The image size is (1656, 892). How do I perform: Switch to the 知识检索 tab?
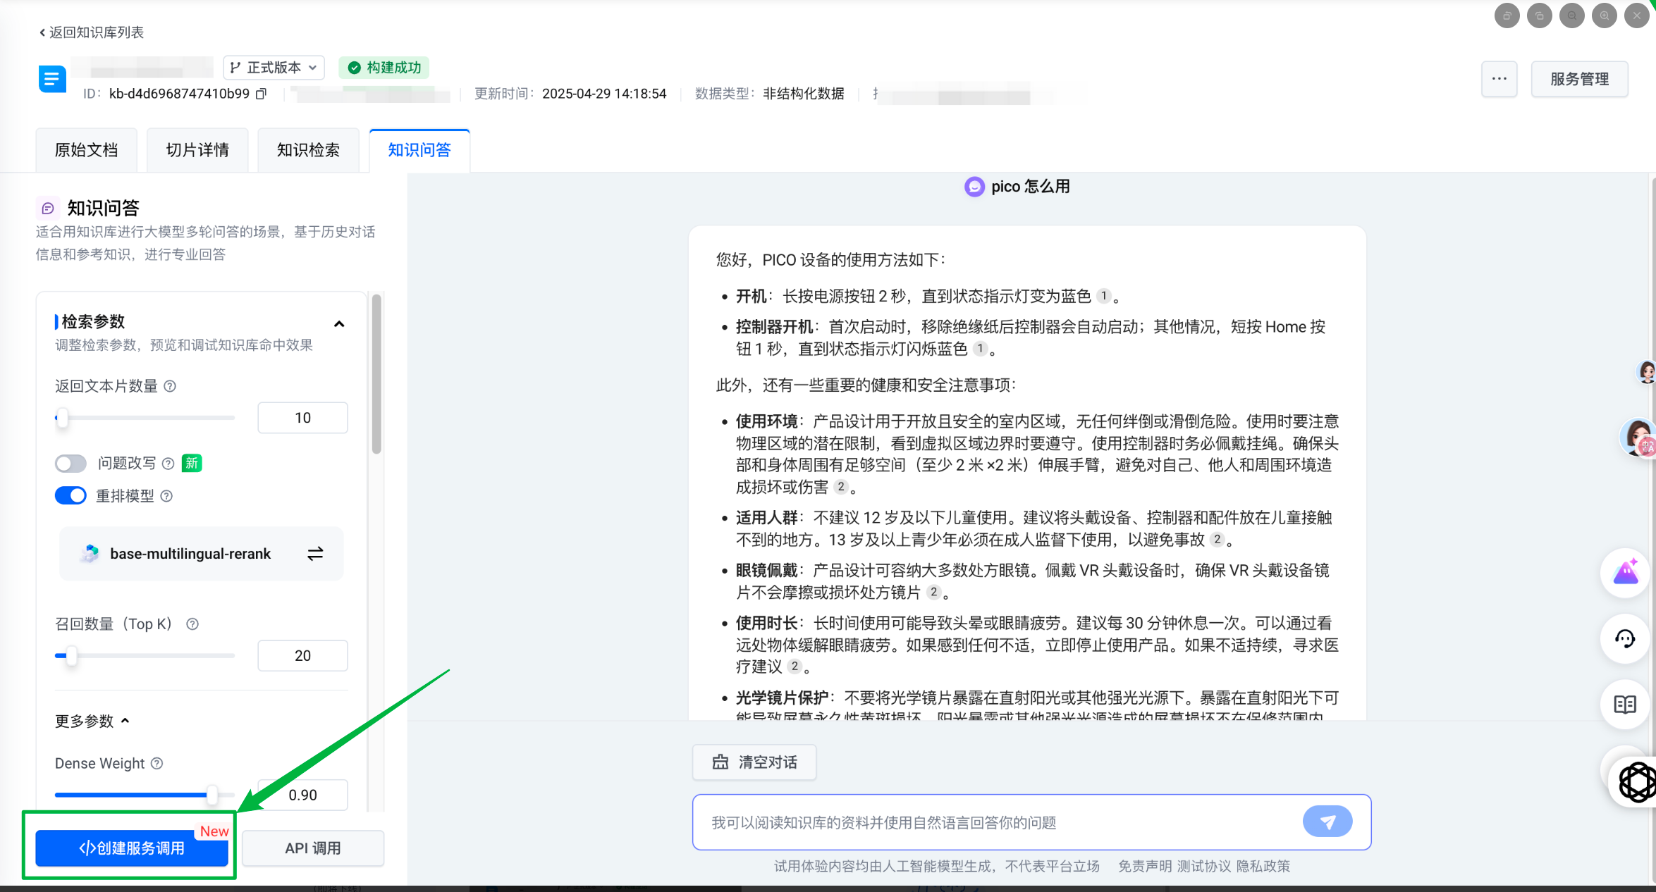click(x=308, y=150)
